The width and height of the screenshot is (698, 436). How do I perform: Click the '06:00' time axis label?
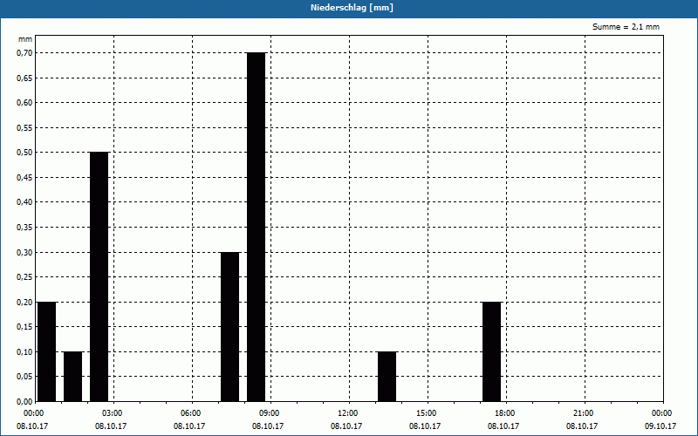(190, 413)
